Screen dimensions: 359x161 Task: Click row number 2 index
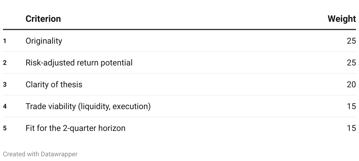click(5, 63)
